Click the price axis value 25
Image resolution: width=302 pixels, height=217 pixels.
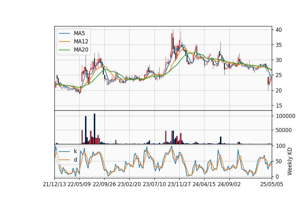tap(279, 75)
